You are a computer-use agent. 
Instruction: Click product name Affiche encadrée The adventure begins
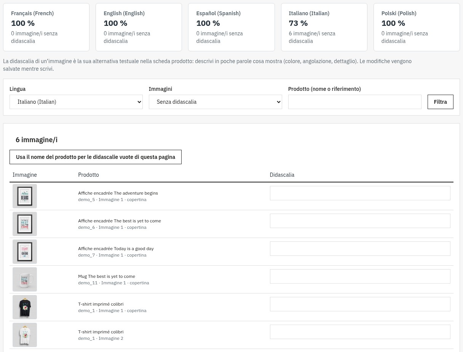click(x=118, y=193)
